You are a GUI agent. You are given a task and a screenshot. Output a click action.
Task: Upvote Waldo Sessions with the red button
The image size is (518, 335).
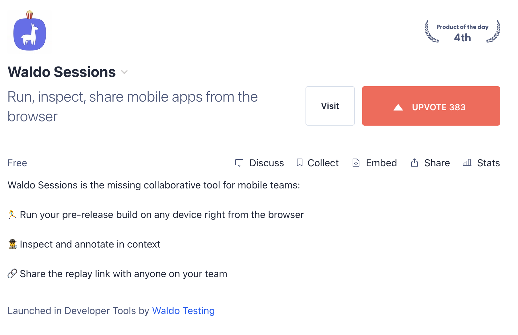431,106
